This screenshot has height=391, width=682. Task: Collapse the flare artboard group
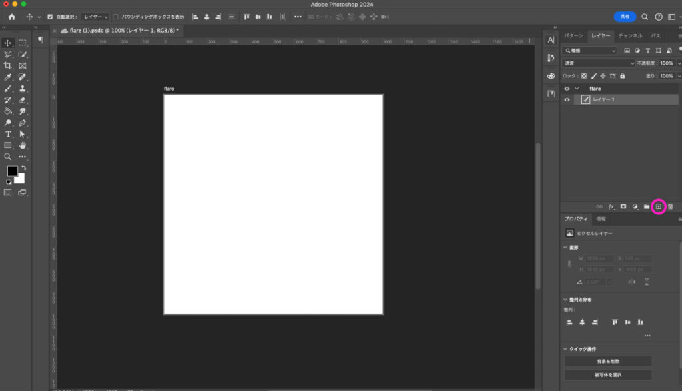(x=577, y=89)
